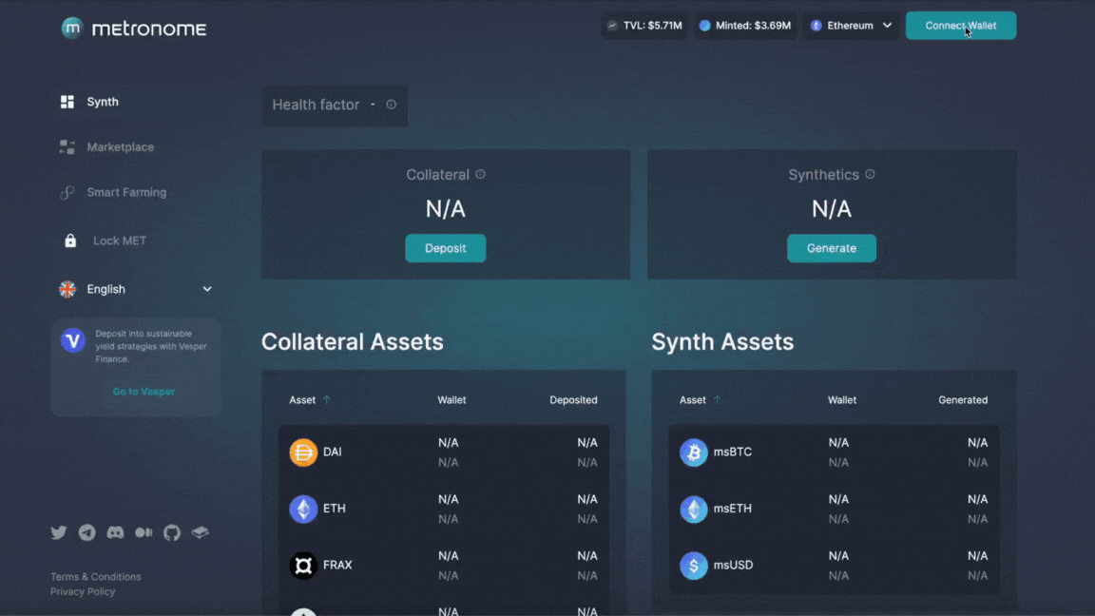1095x616 pixels.
Task: Click the Connect Wallet button
Action: [x=961, y=26]
